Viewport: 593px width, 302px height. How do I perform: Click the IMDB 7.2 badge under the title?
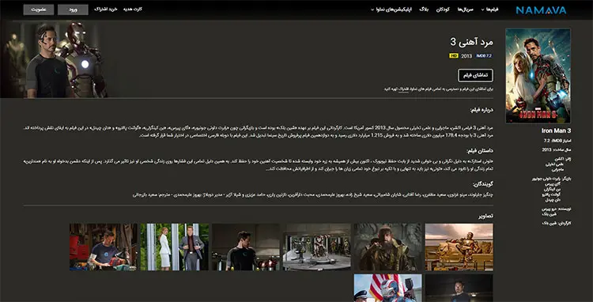(x=484, y=55)
